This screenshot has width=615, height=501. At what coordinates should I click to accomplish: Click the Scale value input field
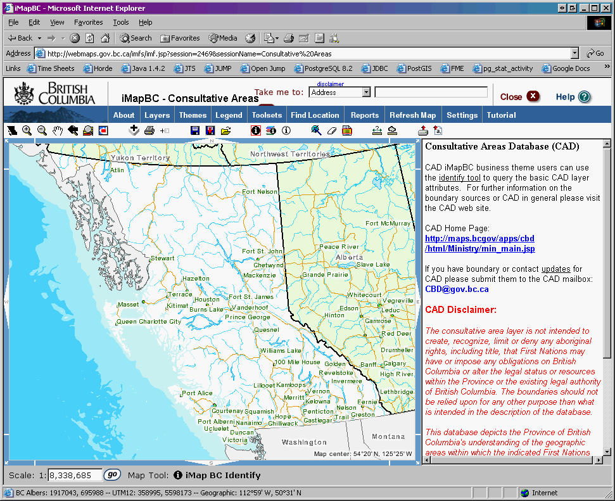point(75,475)
